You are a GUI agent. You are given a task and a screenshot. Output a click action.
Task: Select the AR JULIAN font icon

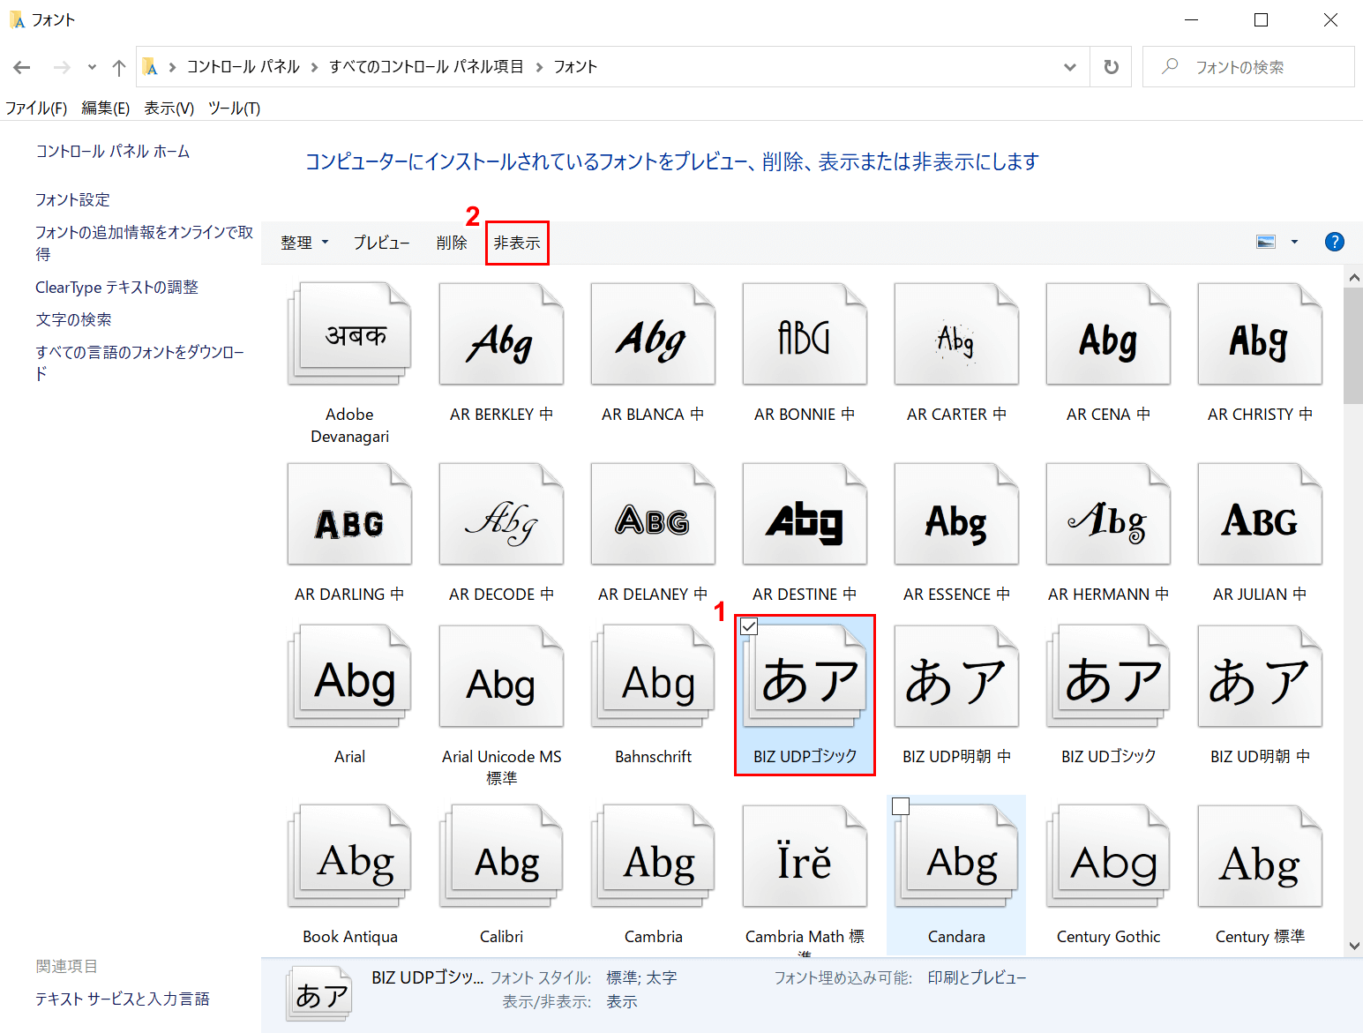coord(1260,514)
